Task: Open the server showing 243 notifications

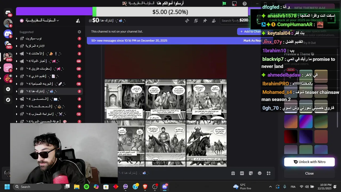Action: 8,57
